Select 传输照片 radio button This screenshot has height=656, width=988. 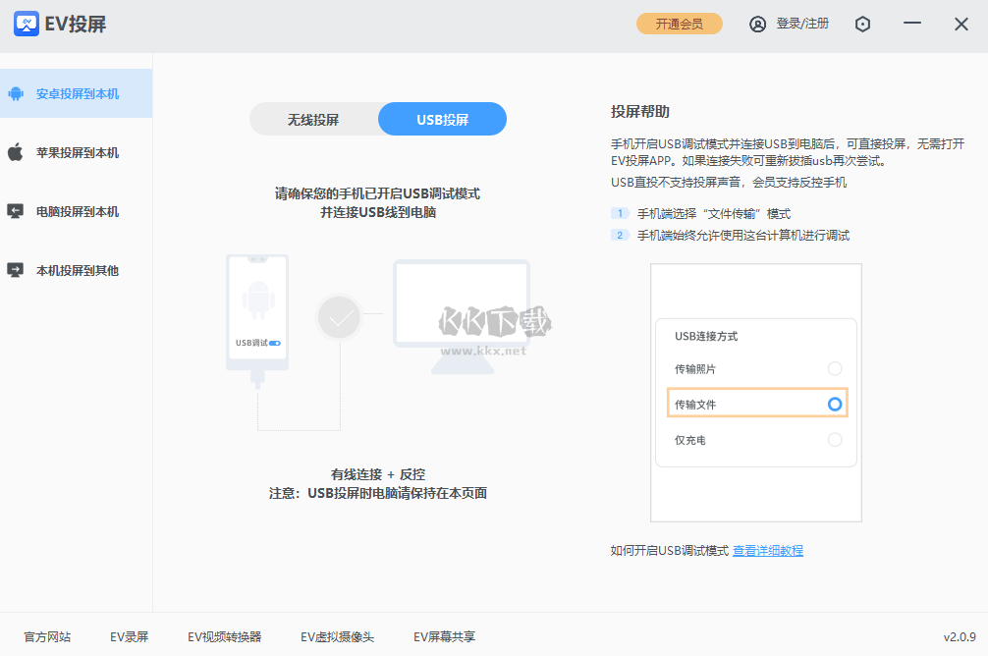click(835, 368)
